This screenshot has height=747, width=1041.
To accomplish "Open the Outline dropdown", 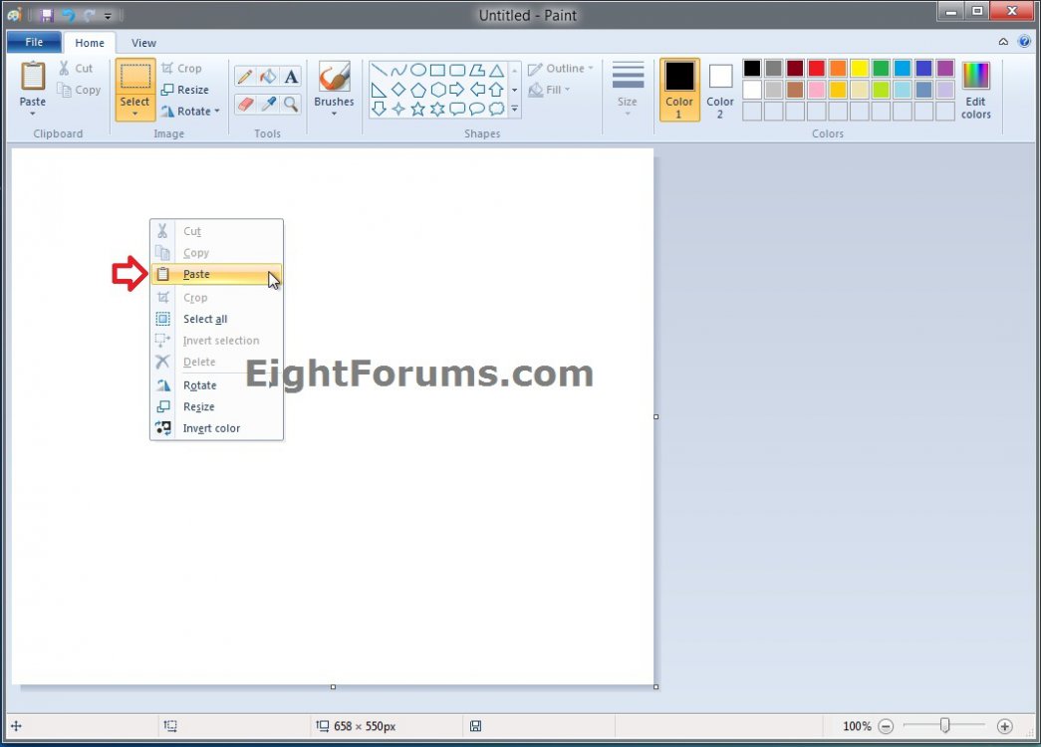I will coord(561,69).
